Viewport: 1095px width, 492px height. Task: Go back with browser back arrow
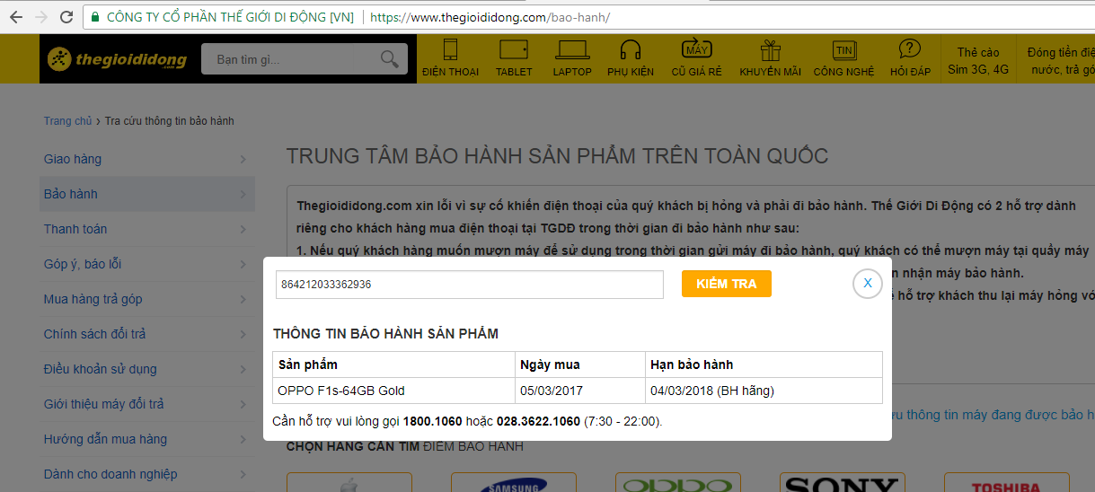pyautogui.click(x=15, y=17)
